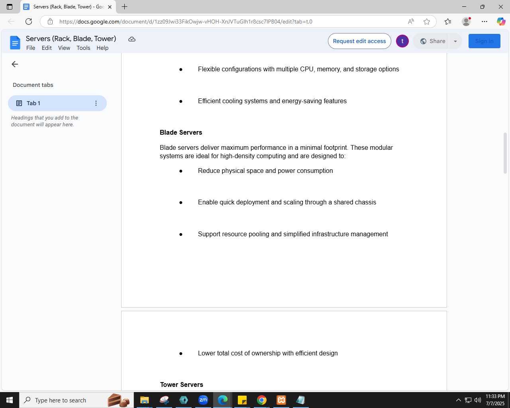Image resolution: width=510 pixels, height=408 pixels.
Task: Click 'Efficient cooling systems' bullet text
Action: click(x=272, y=101)
